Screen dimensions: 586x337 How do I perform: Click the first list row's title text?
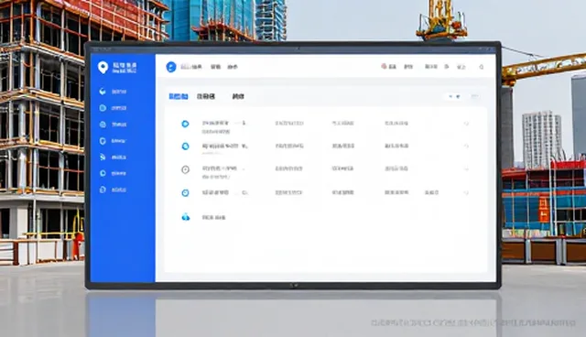coord(215,123)
